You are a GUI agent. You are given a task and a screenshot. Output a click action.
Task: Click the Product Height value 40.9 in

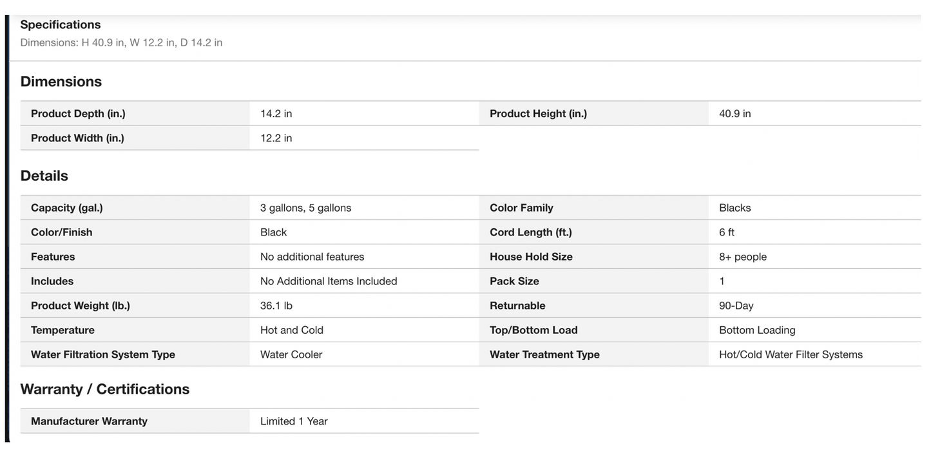(734, 114)
